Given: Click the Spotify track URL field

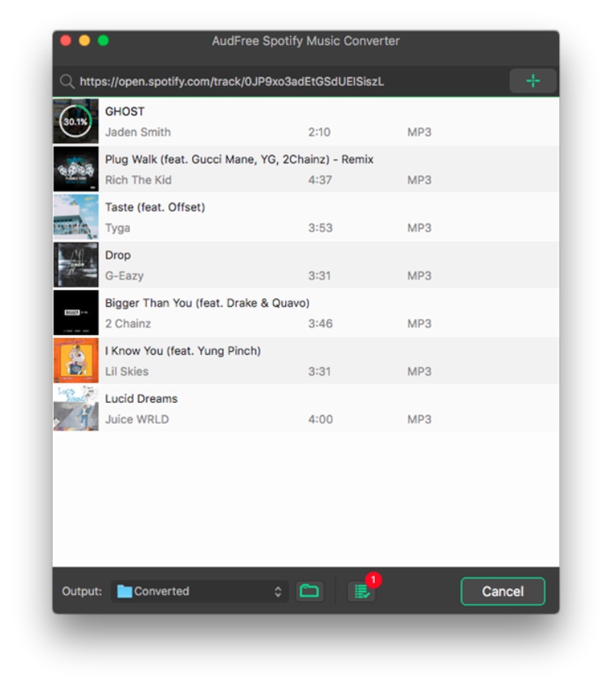Looking at the screenshot, I should point(291,81).
